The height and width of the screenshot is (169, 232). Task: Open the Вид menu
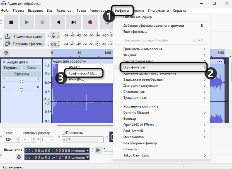click(50, 11)
